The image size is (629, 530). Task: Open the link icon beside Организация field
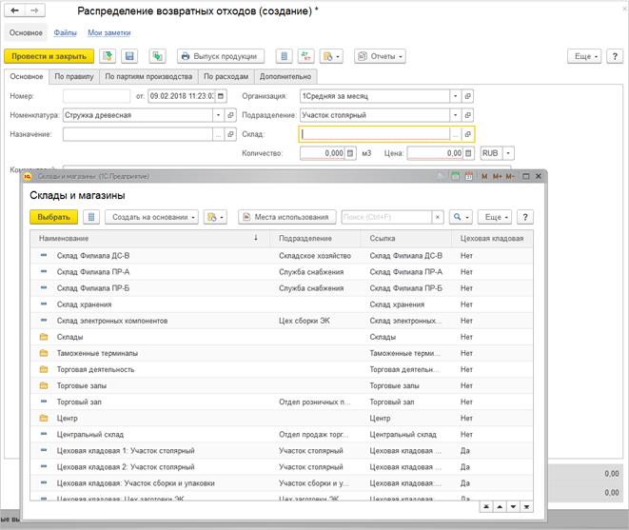pyautogui.click(x=467, y=96)
